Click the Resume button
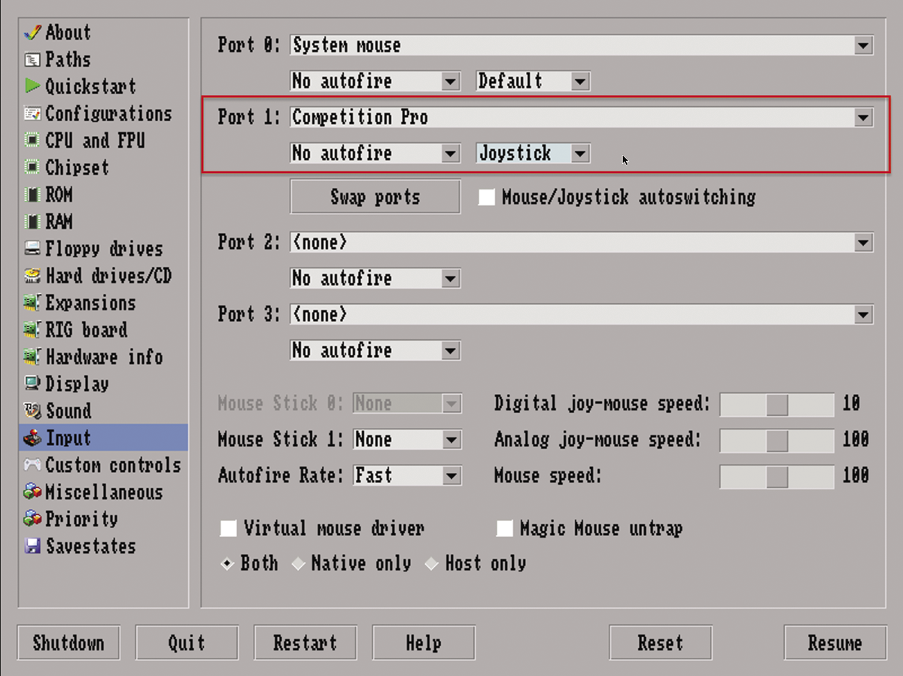The image size is (903, 676). pyautogui.click(x=835, y=644)
